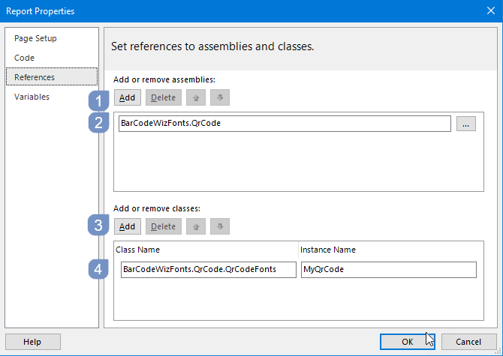Screen dimensions: 503x356
Task: Delete the selected class
Action: pyautogui.click(x=164, y=226)
